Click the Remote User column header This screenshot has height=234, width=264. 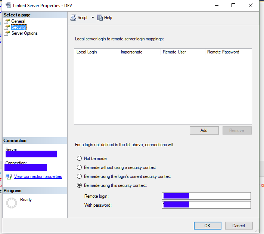pyautogui.click(x=183, y=52)
